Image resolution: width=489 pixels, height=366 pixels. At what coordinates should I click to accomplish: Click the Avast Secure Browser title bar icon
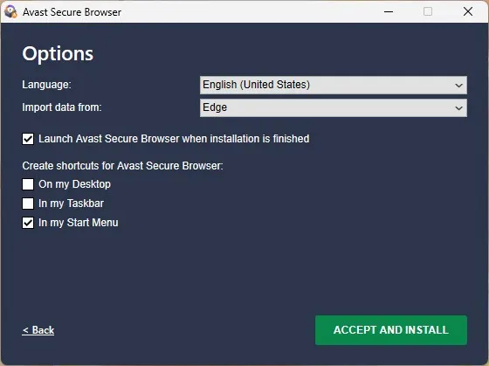pyautogui.click(x=10, y=12)
